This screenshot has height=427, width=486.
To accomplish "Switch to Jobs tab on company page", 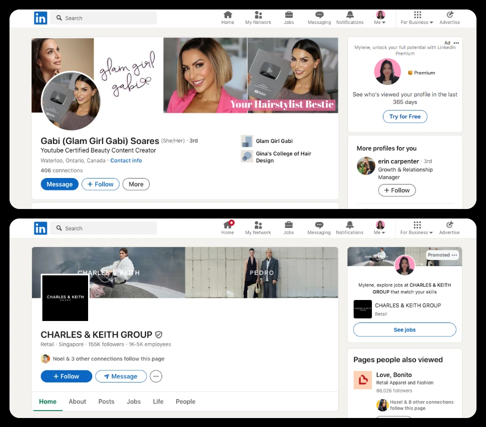I will point(134,401).
